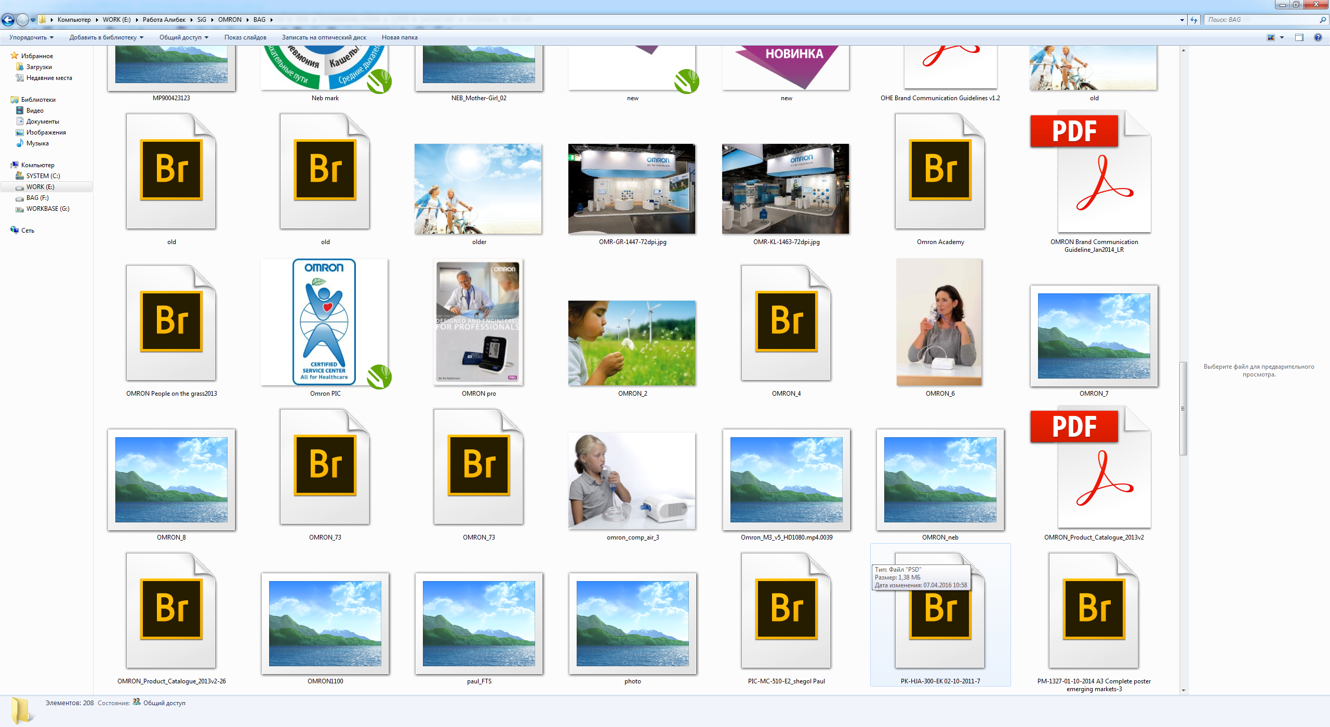Image resolution: width=1330 pixels, height=727 pixels.
Task: Click the Refresh button next to address bar
Action: pos(1194,20)
